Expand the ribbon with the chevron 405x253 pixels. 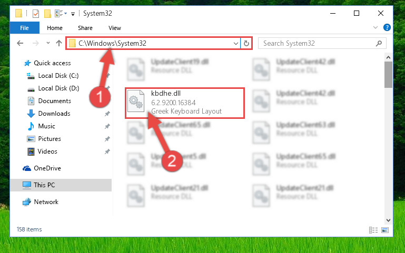376,27
